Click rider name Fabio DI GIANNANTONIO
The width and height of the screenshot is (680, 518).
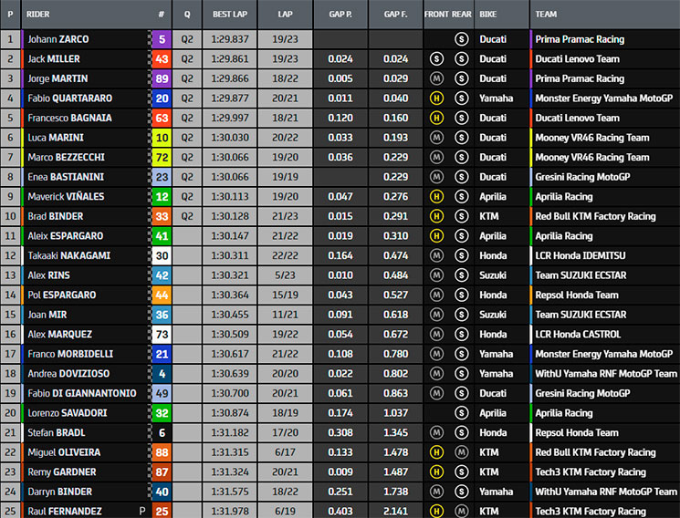82,393
